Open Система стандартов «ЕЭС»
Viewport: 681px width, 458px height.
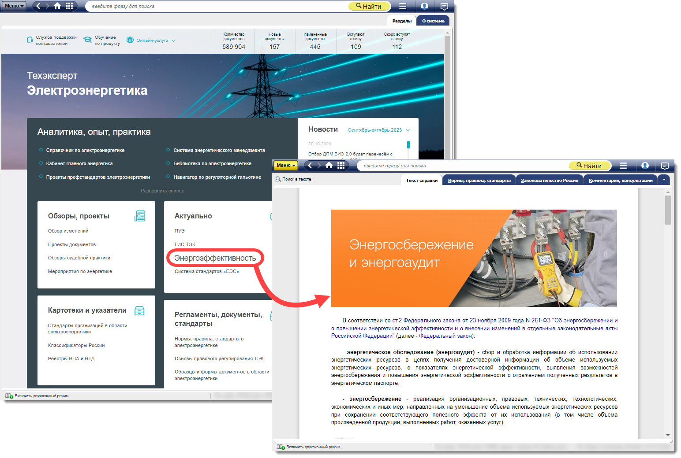pyautogui.click(x=207, y=271)
